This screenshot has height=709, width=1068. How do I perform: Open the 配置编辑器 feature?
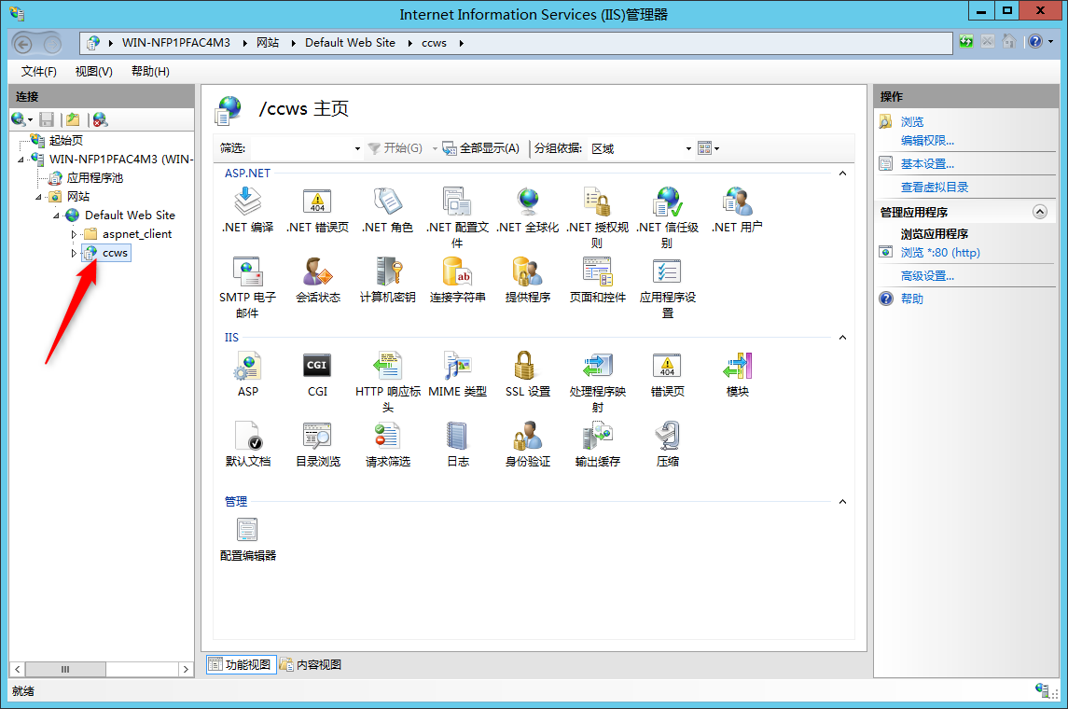[247, 538]
